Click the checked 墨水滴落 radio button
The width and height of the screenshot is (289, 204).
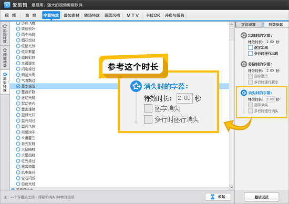18,86
